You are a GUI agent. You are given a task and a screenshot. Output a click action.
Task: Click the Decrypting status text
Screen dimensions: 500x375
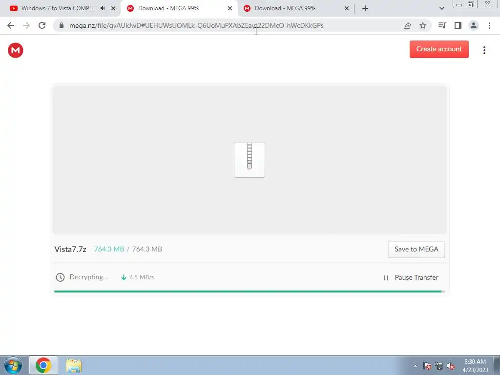(x=89, y=277)
